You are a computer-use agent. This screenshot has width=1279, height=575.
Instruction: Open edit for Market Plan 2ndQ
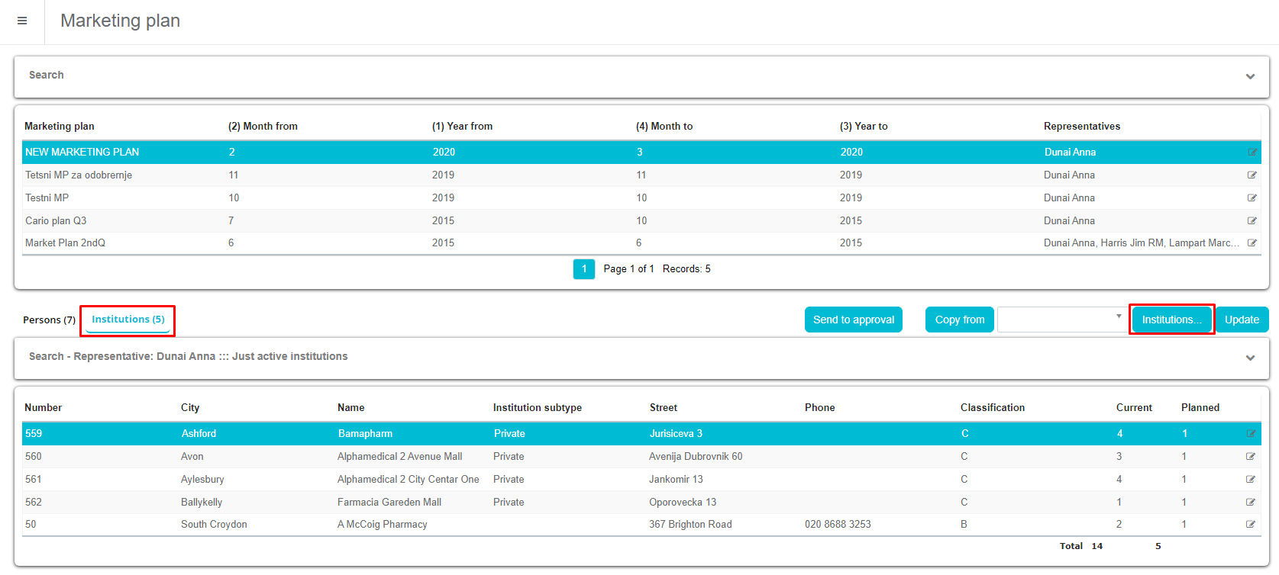tap(1252, 243)
